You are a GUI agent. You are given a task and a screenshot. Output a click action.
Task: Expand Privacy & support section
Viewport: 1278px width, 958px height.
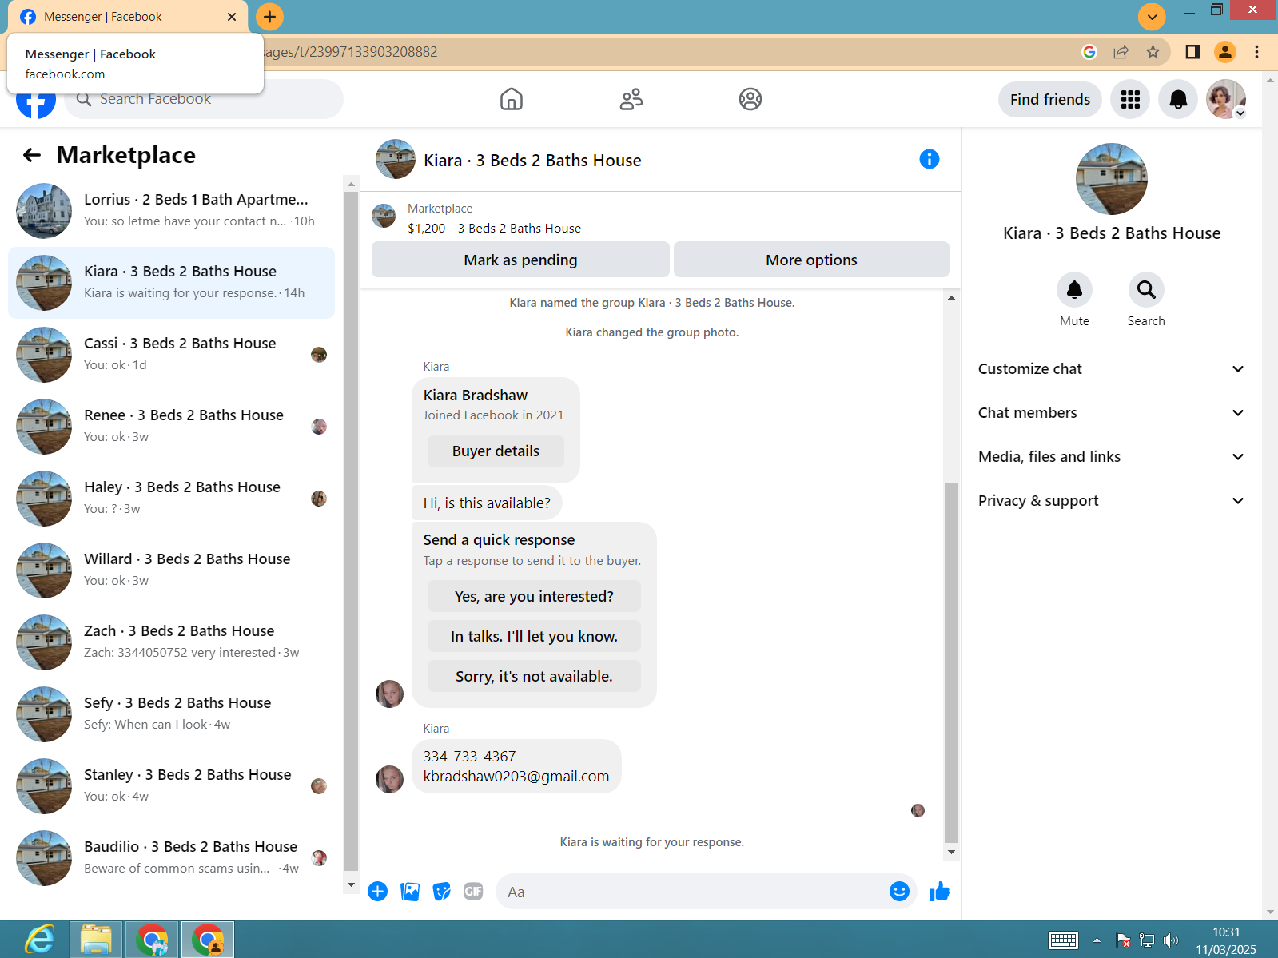tap(1111, 501)
